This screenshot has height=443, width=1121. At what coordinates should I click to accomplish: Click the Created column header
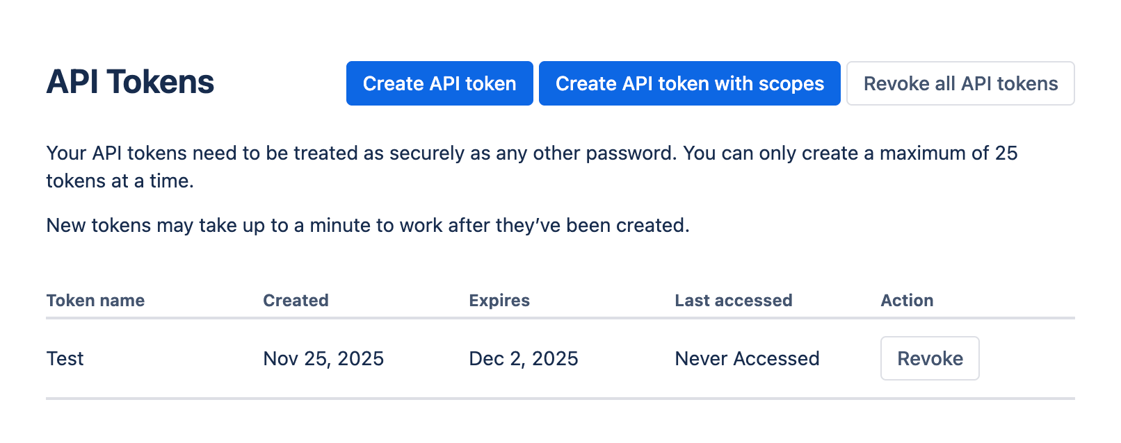click(295, 300)
